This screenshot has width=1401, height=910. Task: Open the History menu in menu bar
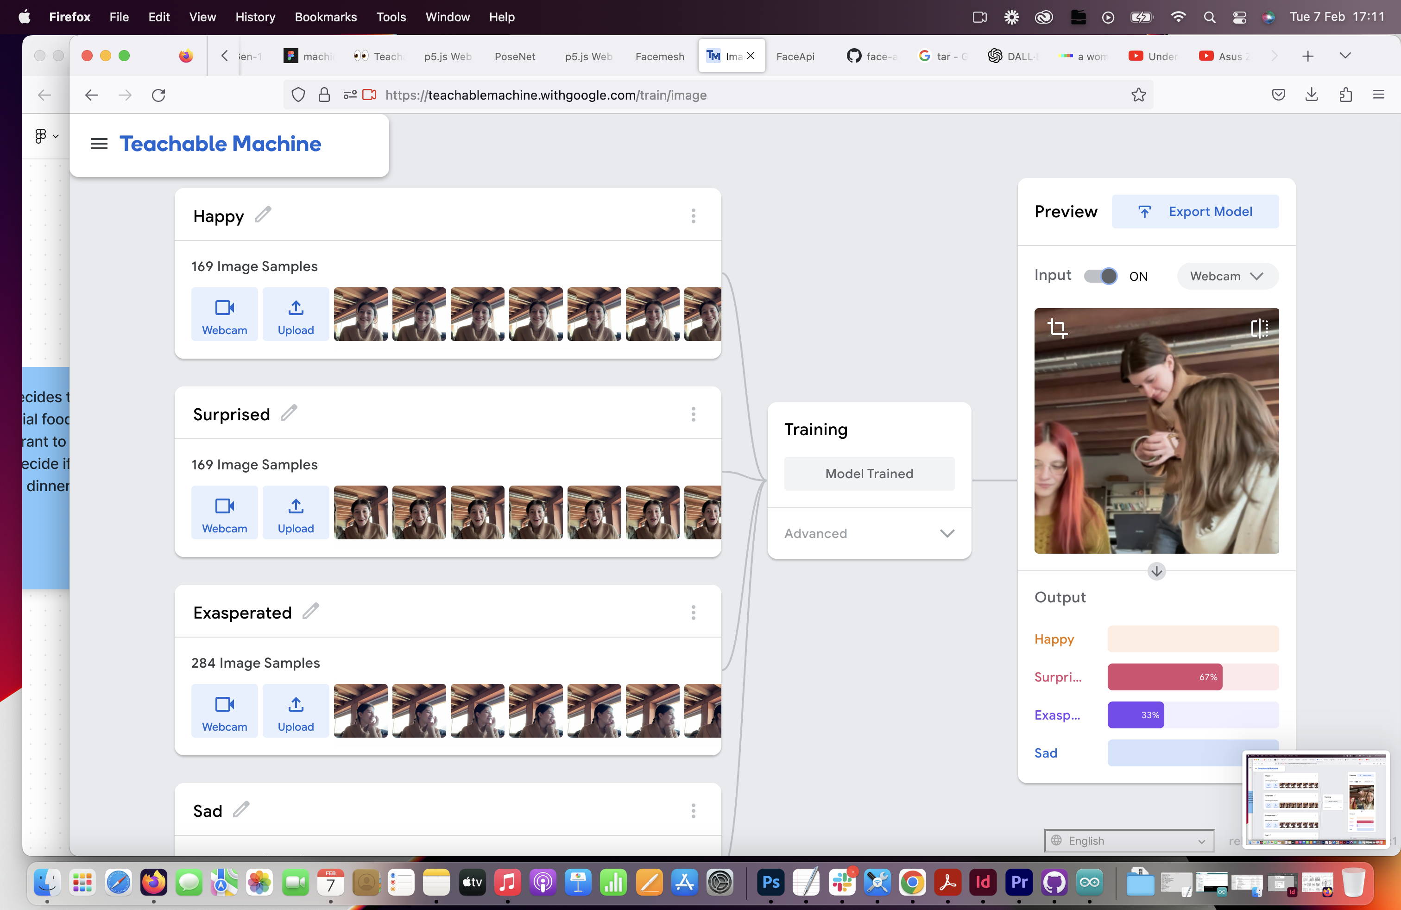click(x=255, y=17)
